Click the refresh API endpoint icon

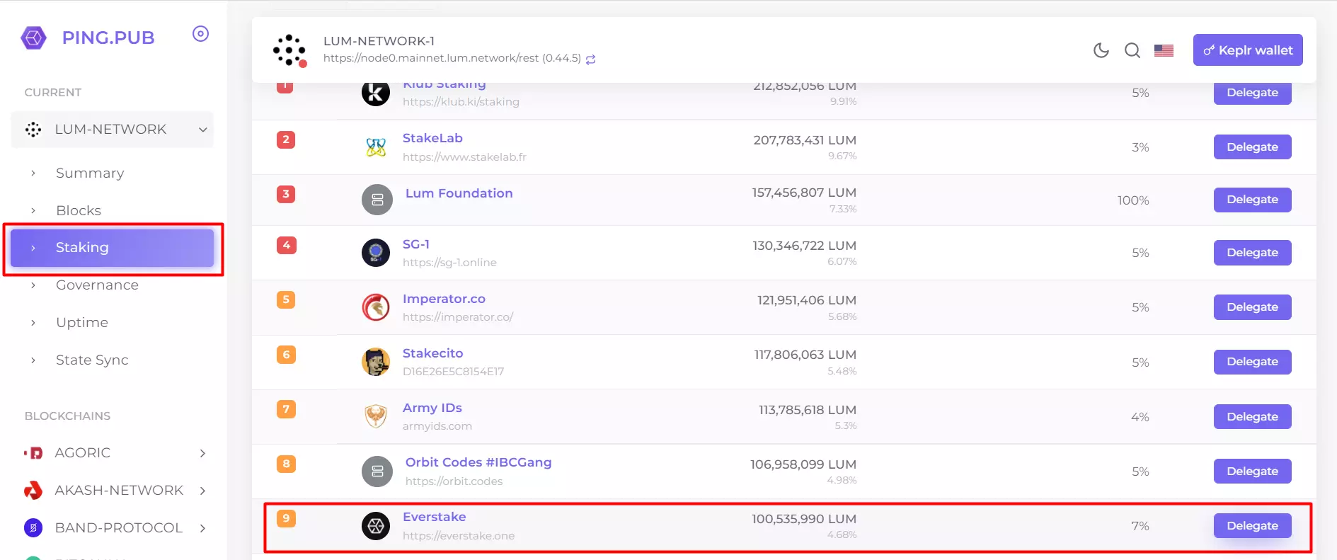590,59
